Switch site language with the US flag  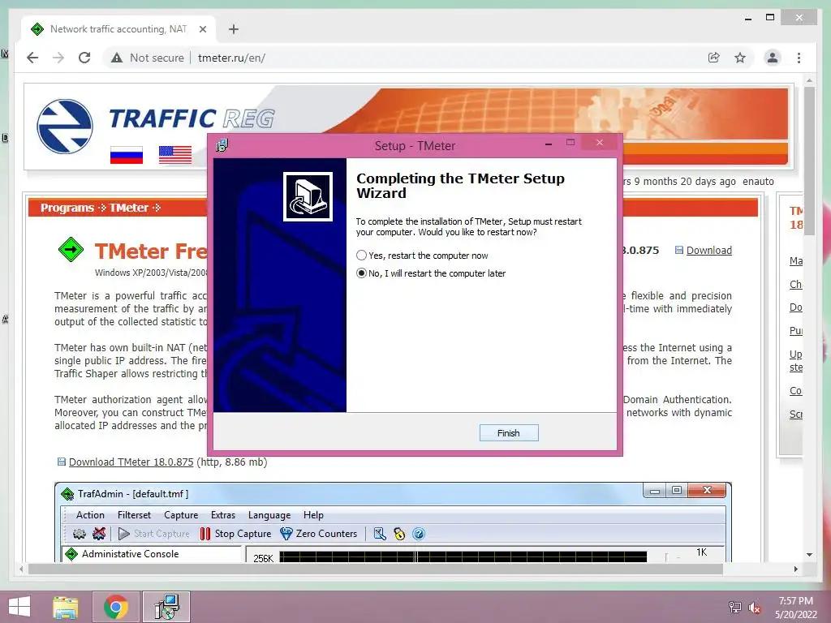pyautogui.click(x=175, y=155)
